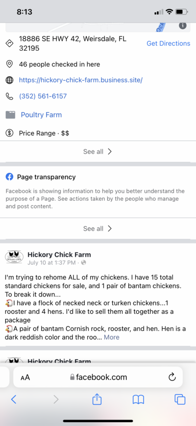Reload the page with the refresh icon
Viewport: 196px width, 426px height.
click(x=172, y=377)
